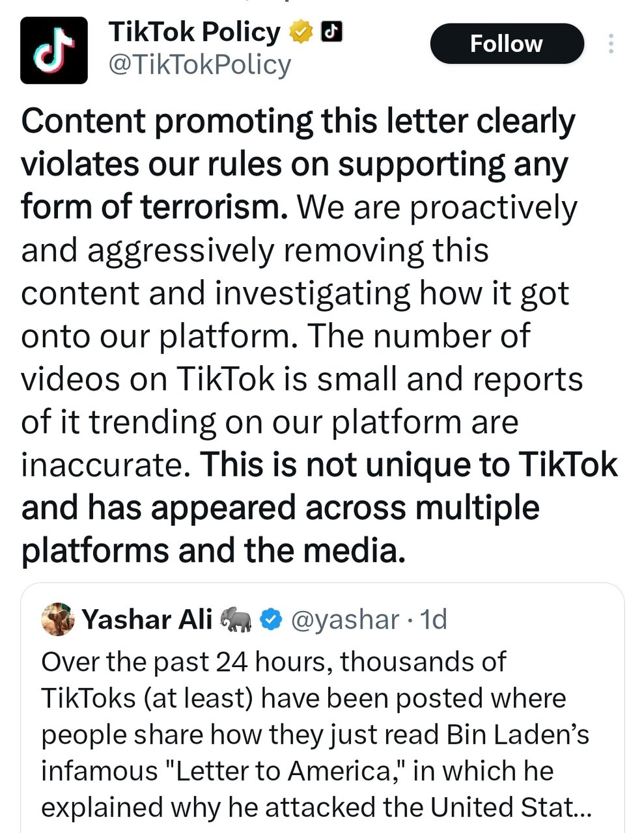Open the TikTok Policy display name
The height and width of the screenshot is (833, 644).
point(194,32)
